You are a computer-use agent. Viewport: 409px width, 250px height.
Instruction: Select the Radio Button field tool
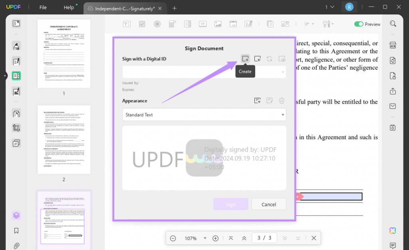pyautogui.click(x=157, y=24)
